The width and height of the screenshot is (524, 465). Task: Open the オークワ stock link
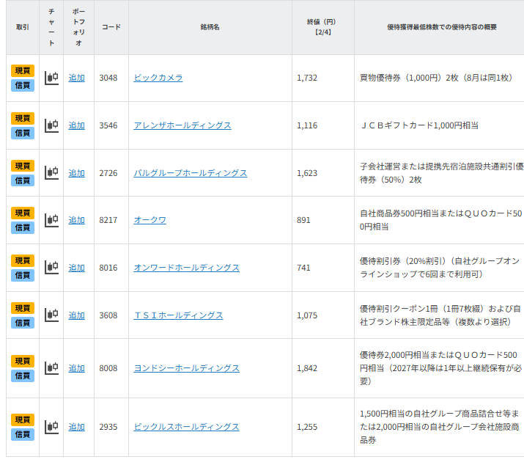click(150, 220)
